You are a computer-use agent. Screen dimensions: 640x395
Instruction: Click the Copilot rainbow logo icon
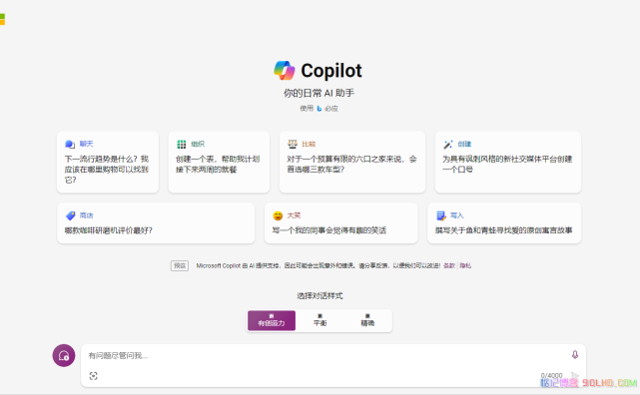coord(285,71)
